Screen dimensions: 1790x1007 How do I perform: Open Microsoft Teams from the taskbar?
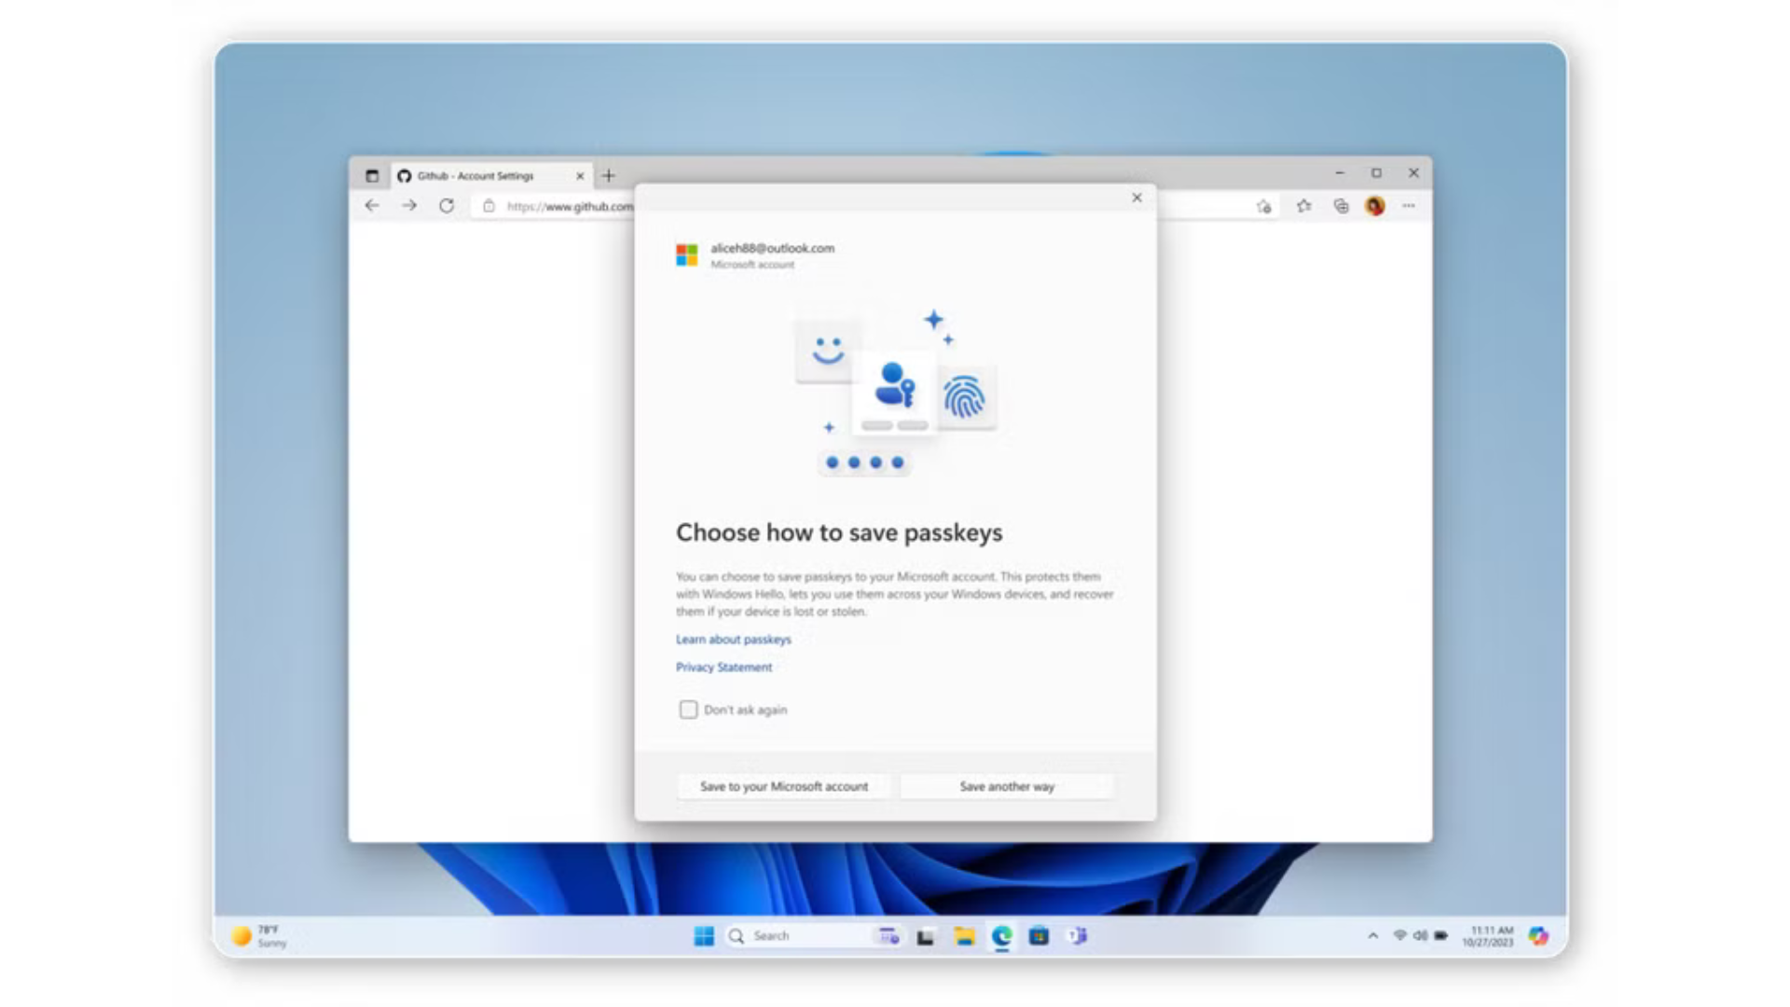coord(1079,935)
